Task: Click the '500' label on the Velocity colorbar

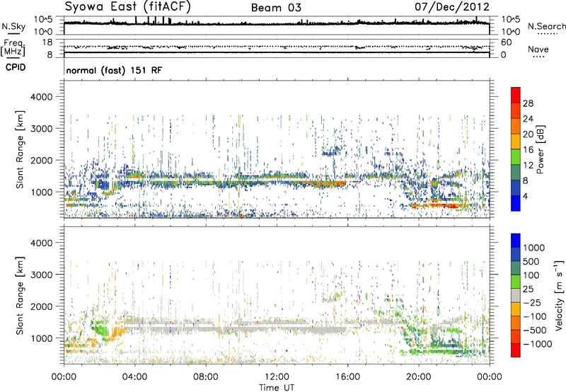Action: (531, 262)
